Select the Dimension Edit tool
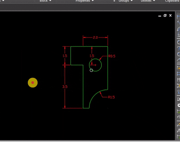This screenshot has height=142, width=180. (178, 125)
